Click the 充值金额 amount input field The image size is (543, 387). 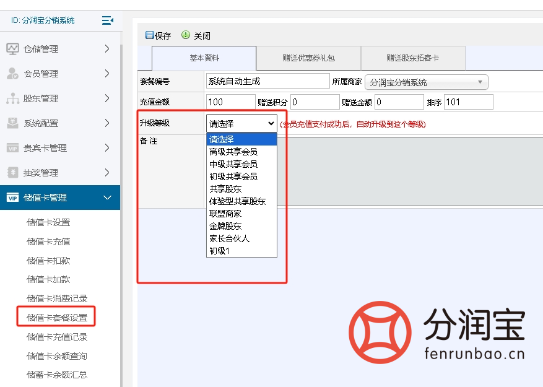point(230,100)
